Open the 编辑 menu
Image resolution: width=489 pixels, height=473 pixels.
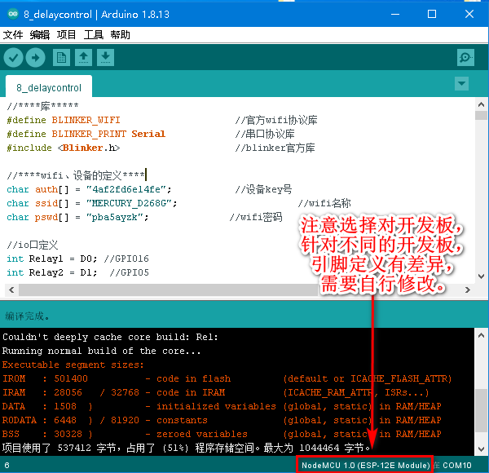(40, 34)
